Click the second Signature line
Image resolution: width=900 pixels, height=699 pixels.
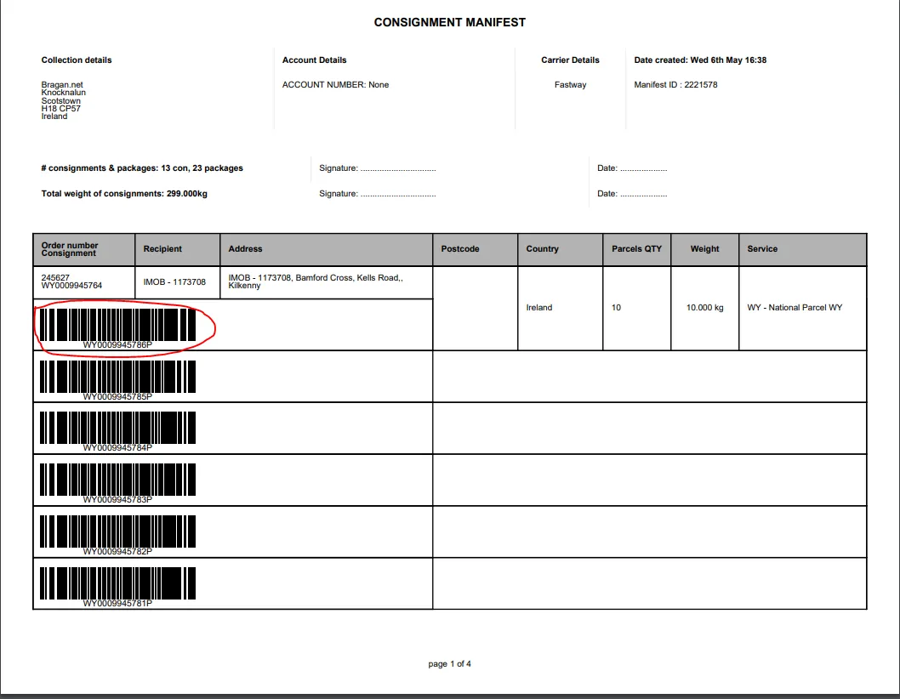tap(377, 193)
